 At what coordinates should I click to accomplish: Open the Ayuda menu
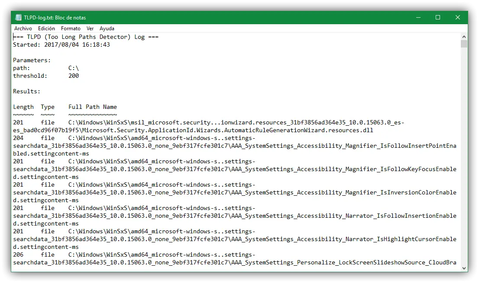tap(107, 29)
